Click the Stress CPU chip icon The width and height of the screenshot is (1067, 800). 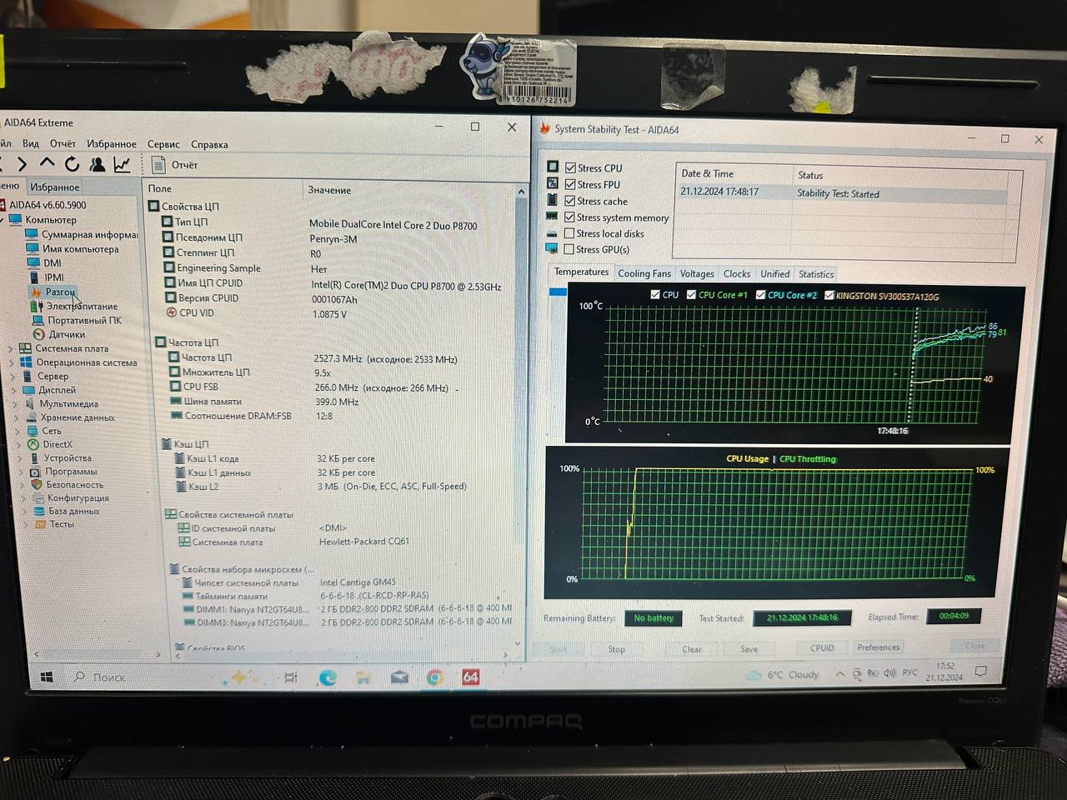pos(553,167)
